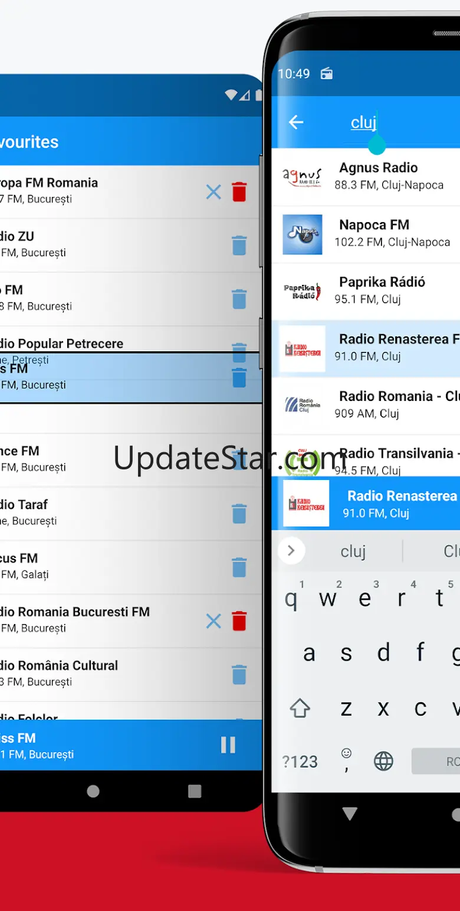The image size is (460, 911).
Task: Tap the r key on keyboard
Action: [402, 598]
